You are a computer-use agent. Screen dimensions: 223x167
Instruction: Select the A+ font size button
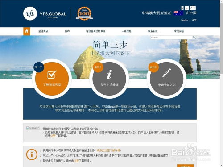pos(187,8)
